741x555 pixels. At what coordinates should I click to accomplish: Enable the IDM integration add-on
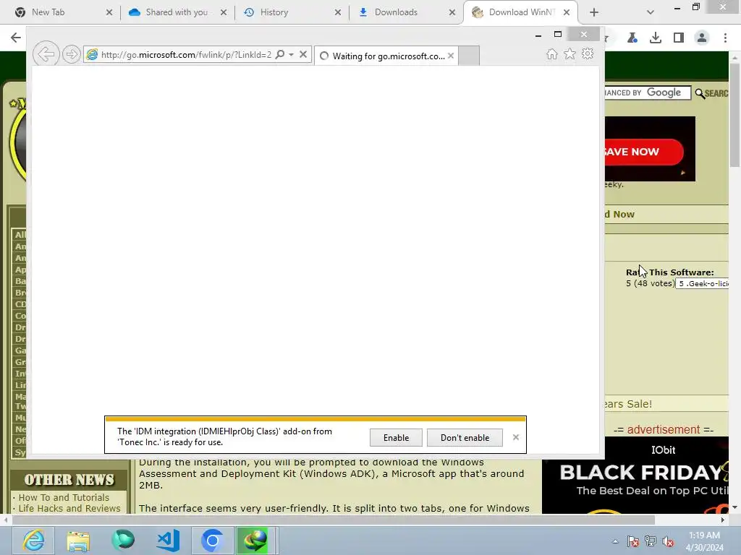[396, 437]
